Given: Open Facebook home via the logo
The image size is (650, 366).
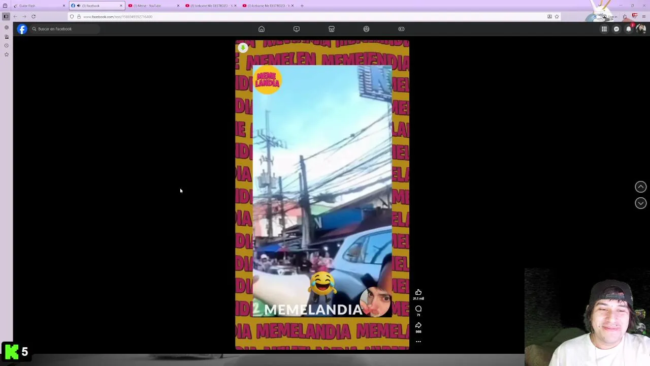Looking at the screenshot, I should point(22,29).
